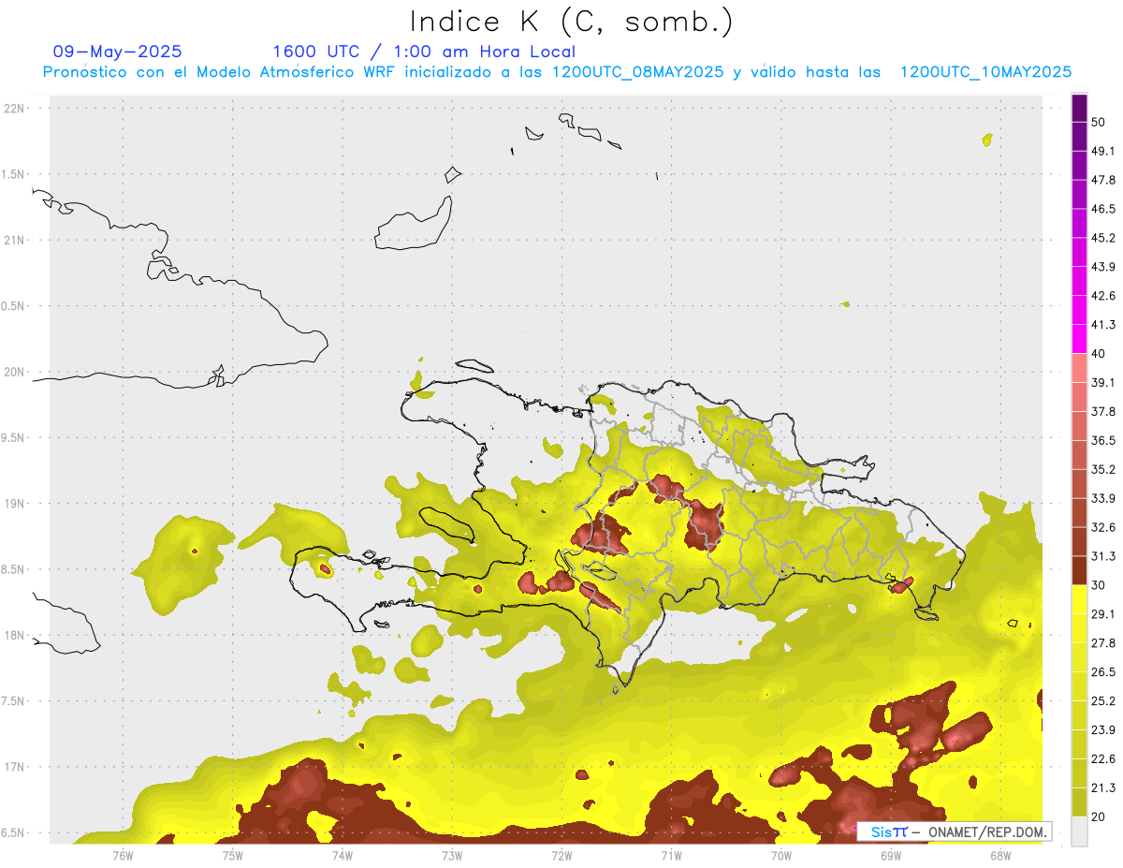
Task: Select the magenta legend band between 40 and 41.3
Action: (x=1079, y=339)
